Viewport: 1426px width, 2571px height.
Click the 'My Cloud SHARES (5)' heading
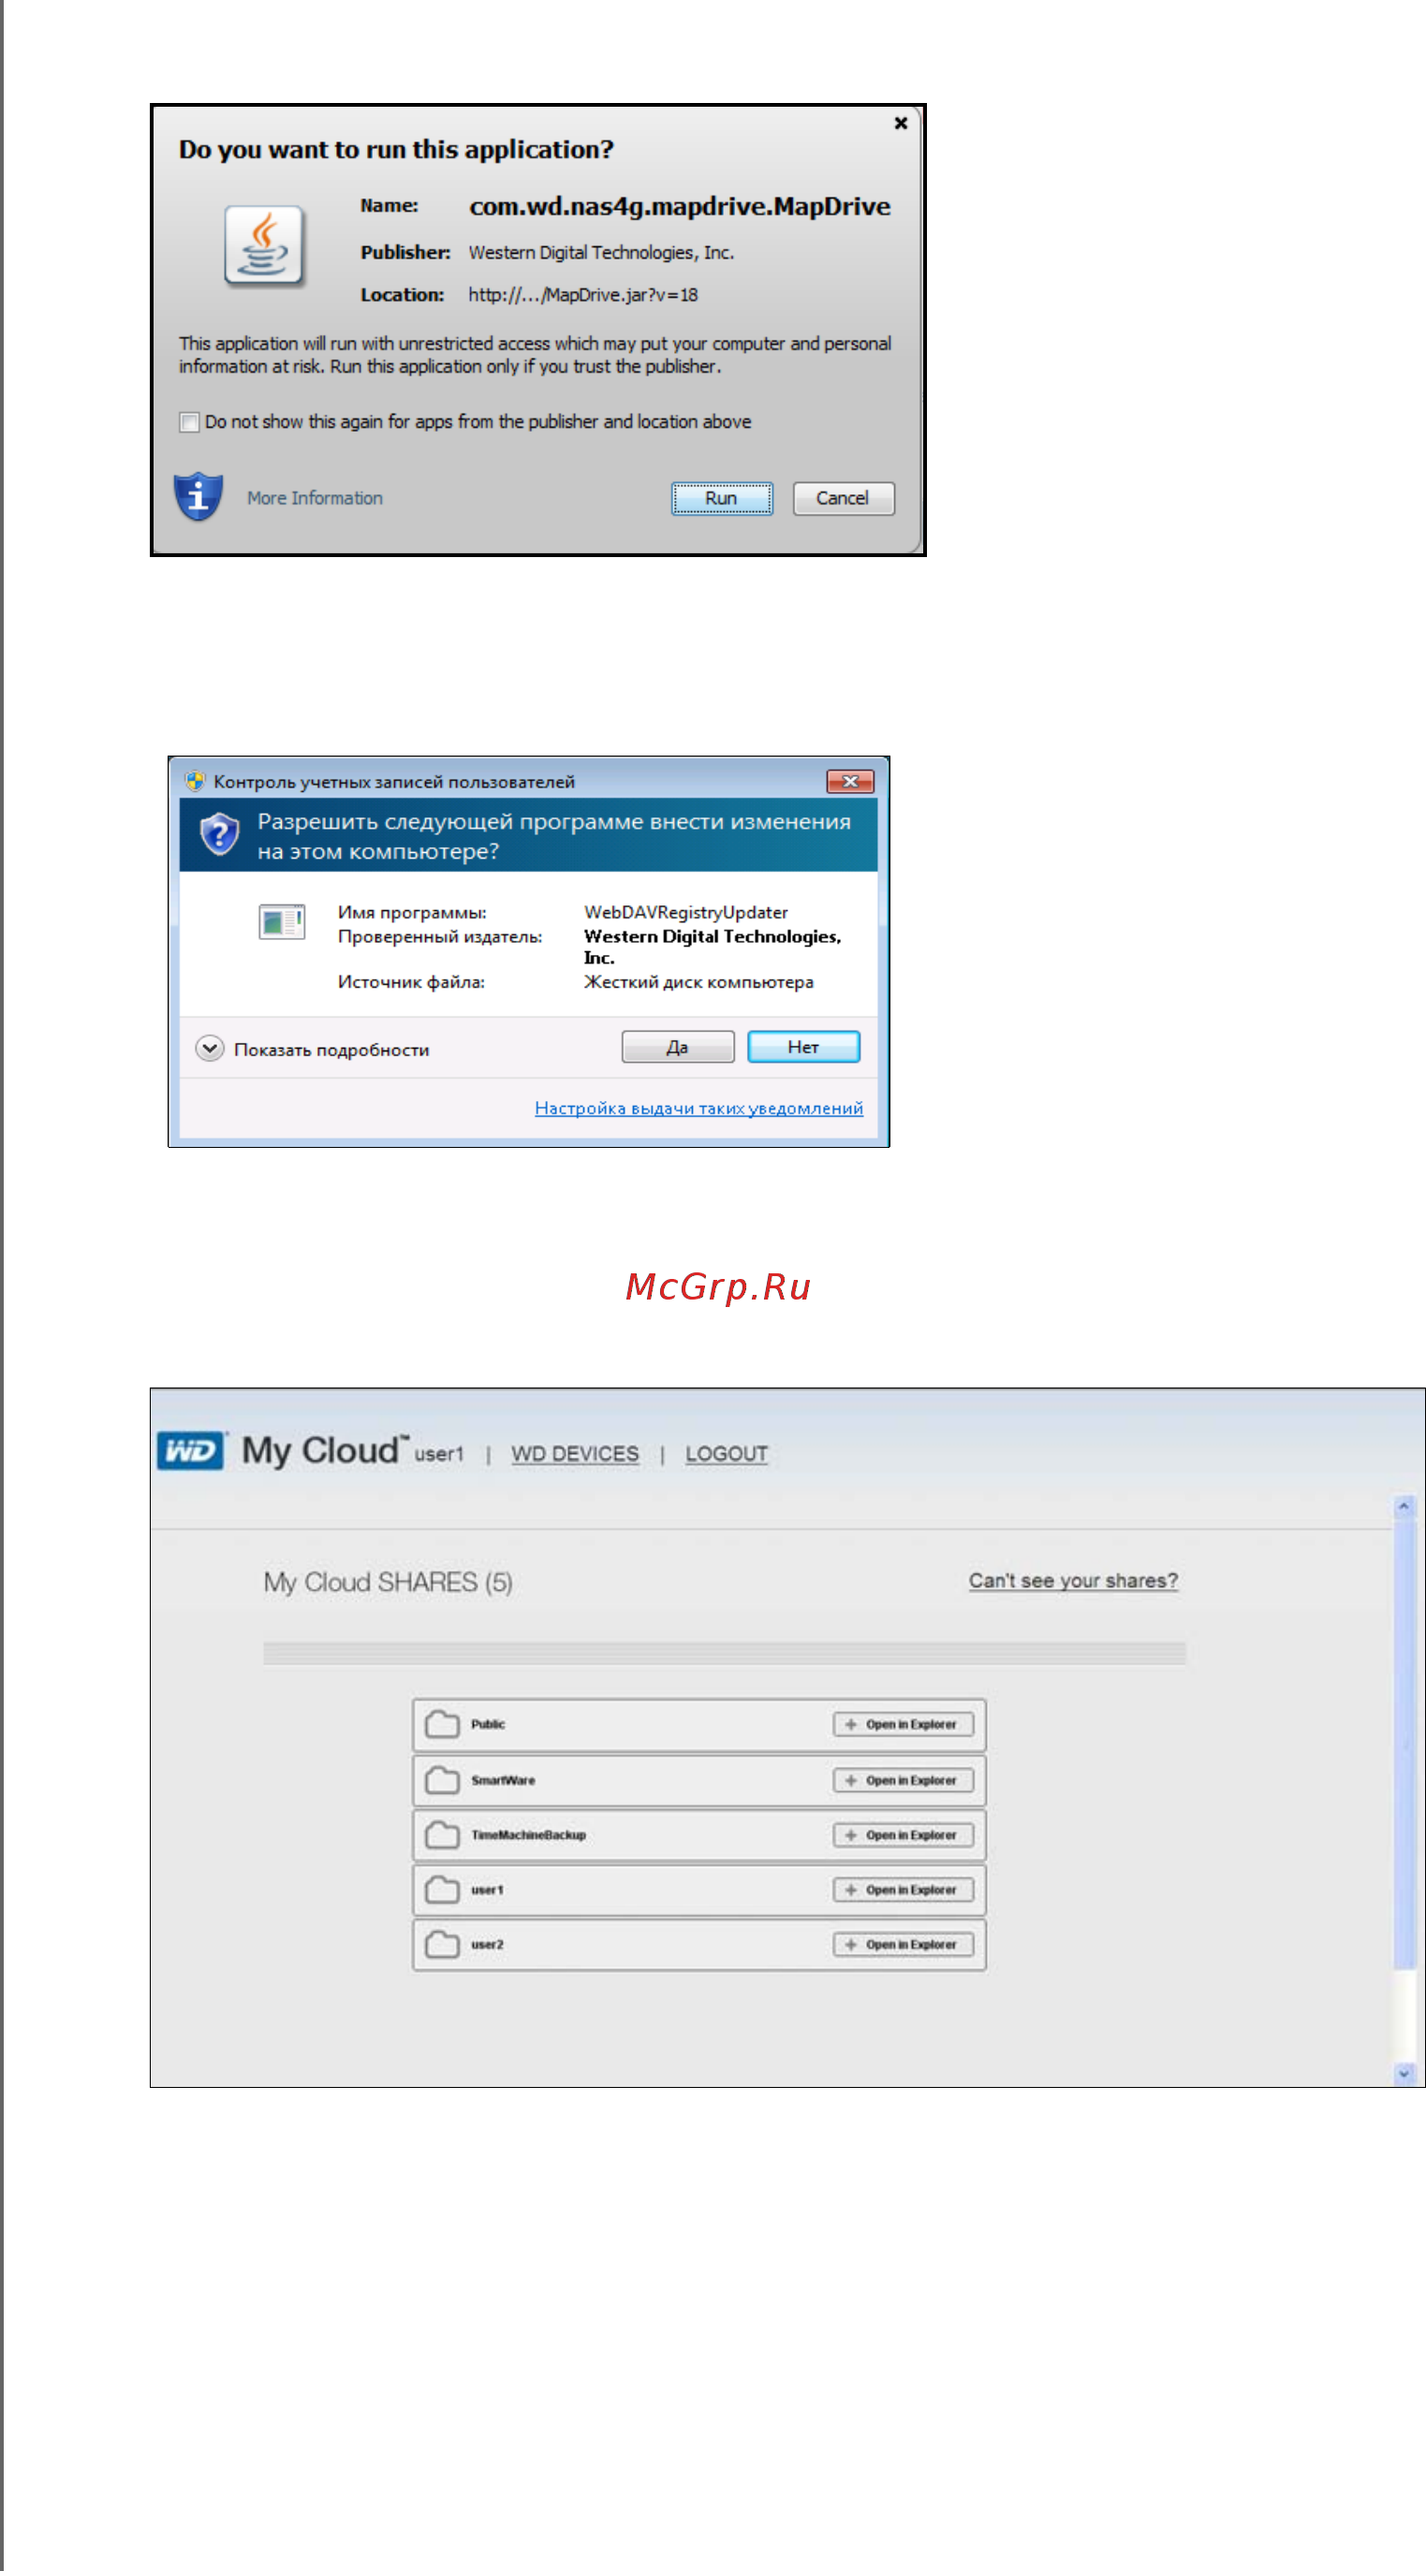click(389, 1583)
